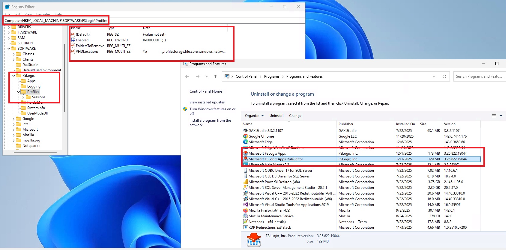This screenshot has width=520, height=250.
Task: Click the FoldersToRemove value icon
Action: point(73,46)
